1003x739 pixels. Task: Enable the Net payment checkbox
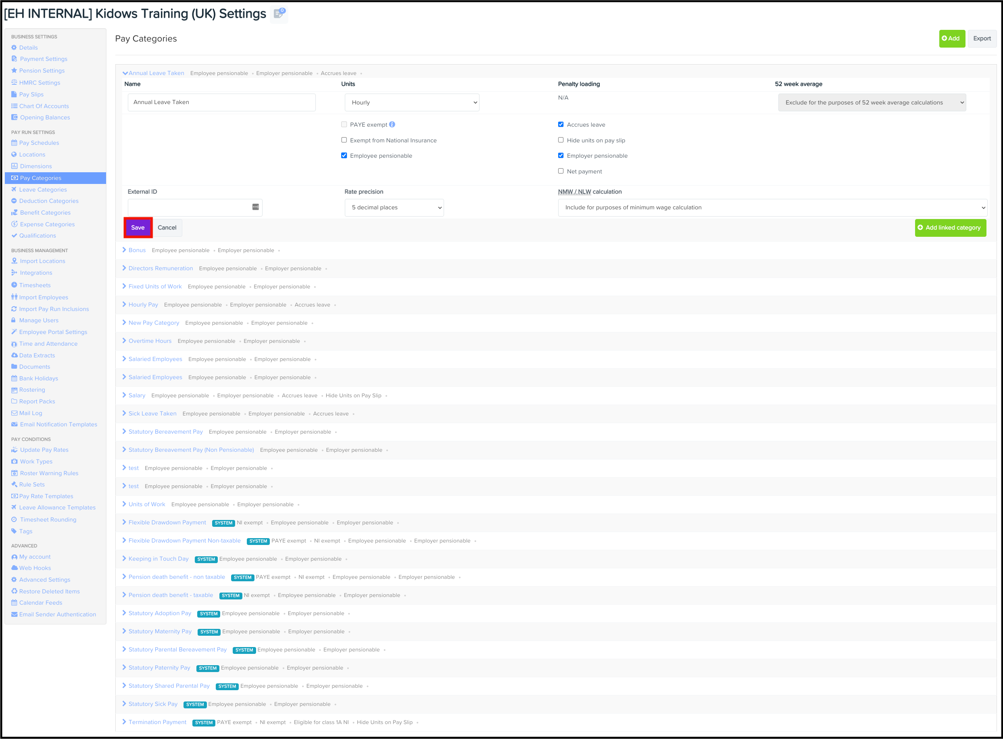tap(561, 171)
